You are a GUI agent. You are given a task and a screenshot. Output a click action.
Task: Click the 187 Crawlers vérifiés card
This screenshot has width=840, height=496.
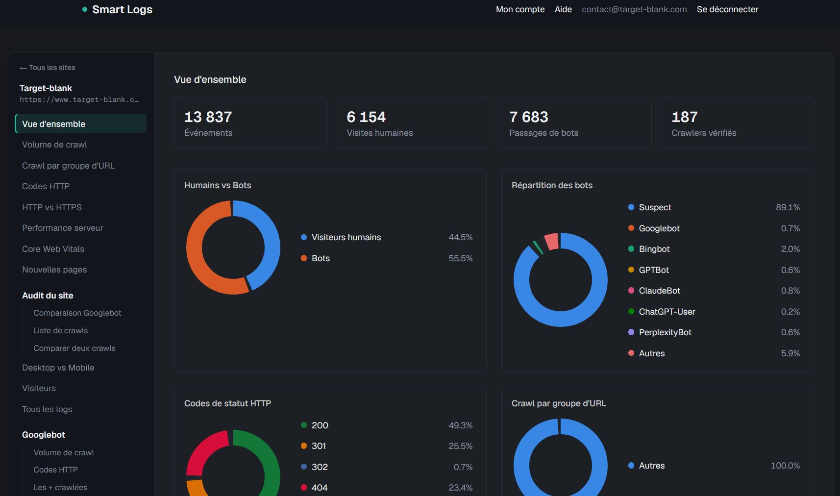(x=738, y=123)
